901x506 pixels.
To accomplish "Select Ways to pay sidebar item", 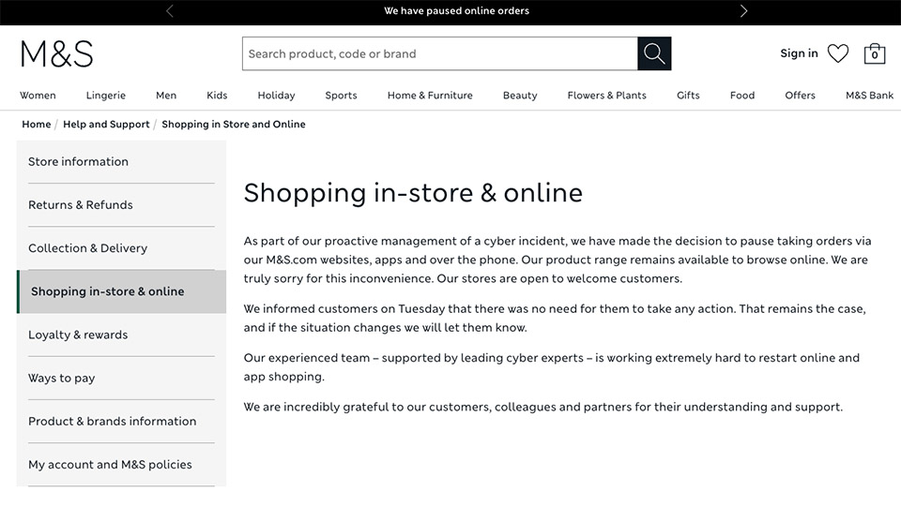I will [x=62, y=378].
